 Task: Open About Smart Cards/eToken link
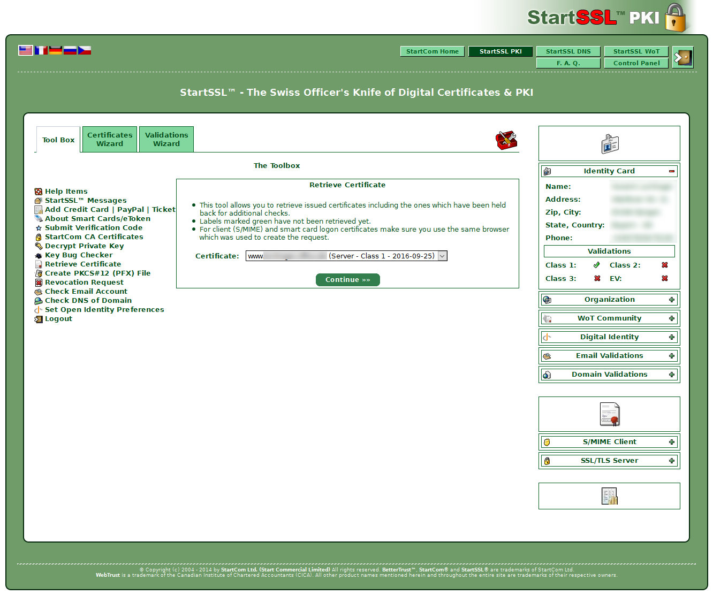97,219
